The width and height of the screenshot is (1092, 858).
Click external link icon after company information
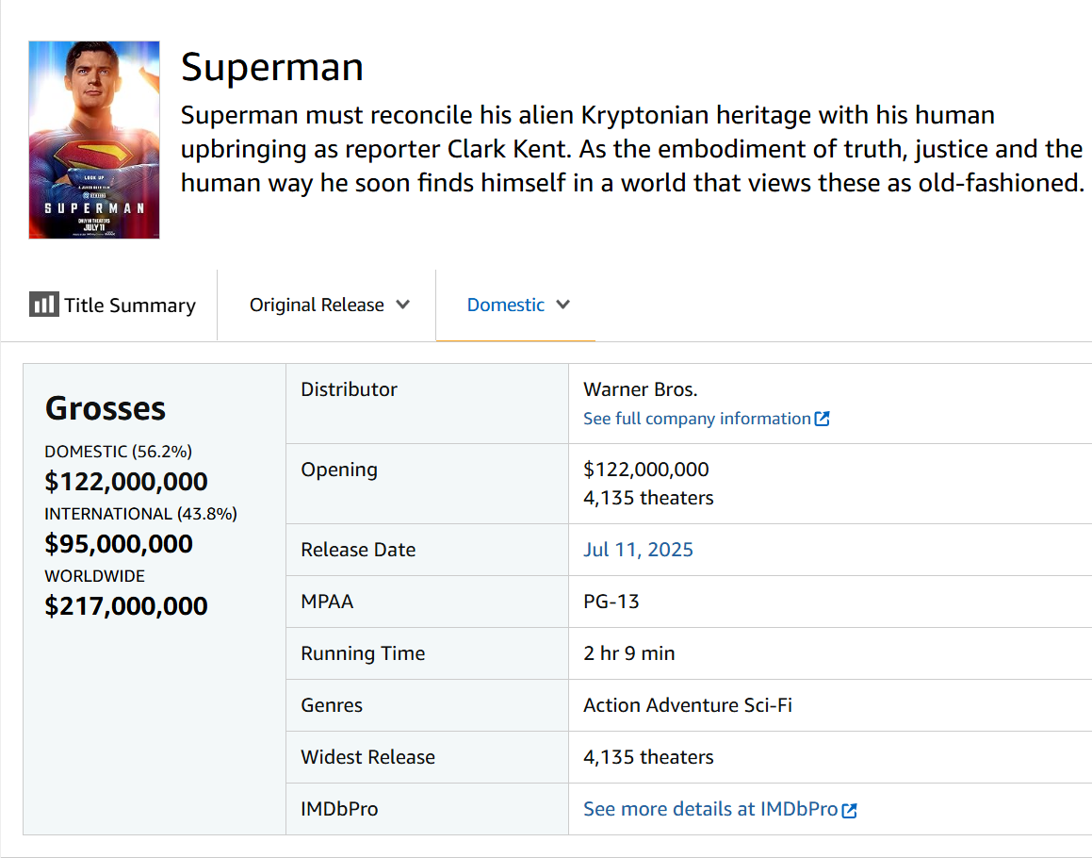coord(823,419)
